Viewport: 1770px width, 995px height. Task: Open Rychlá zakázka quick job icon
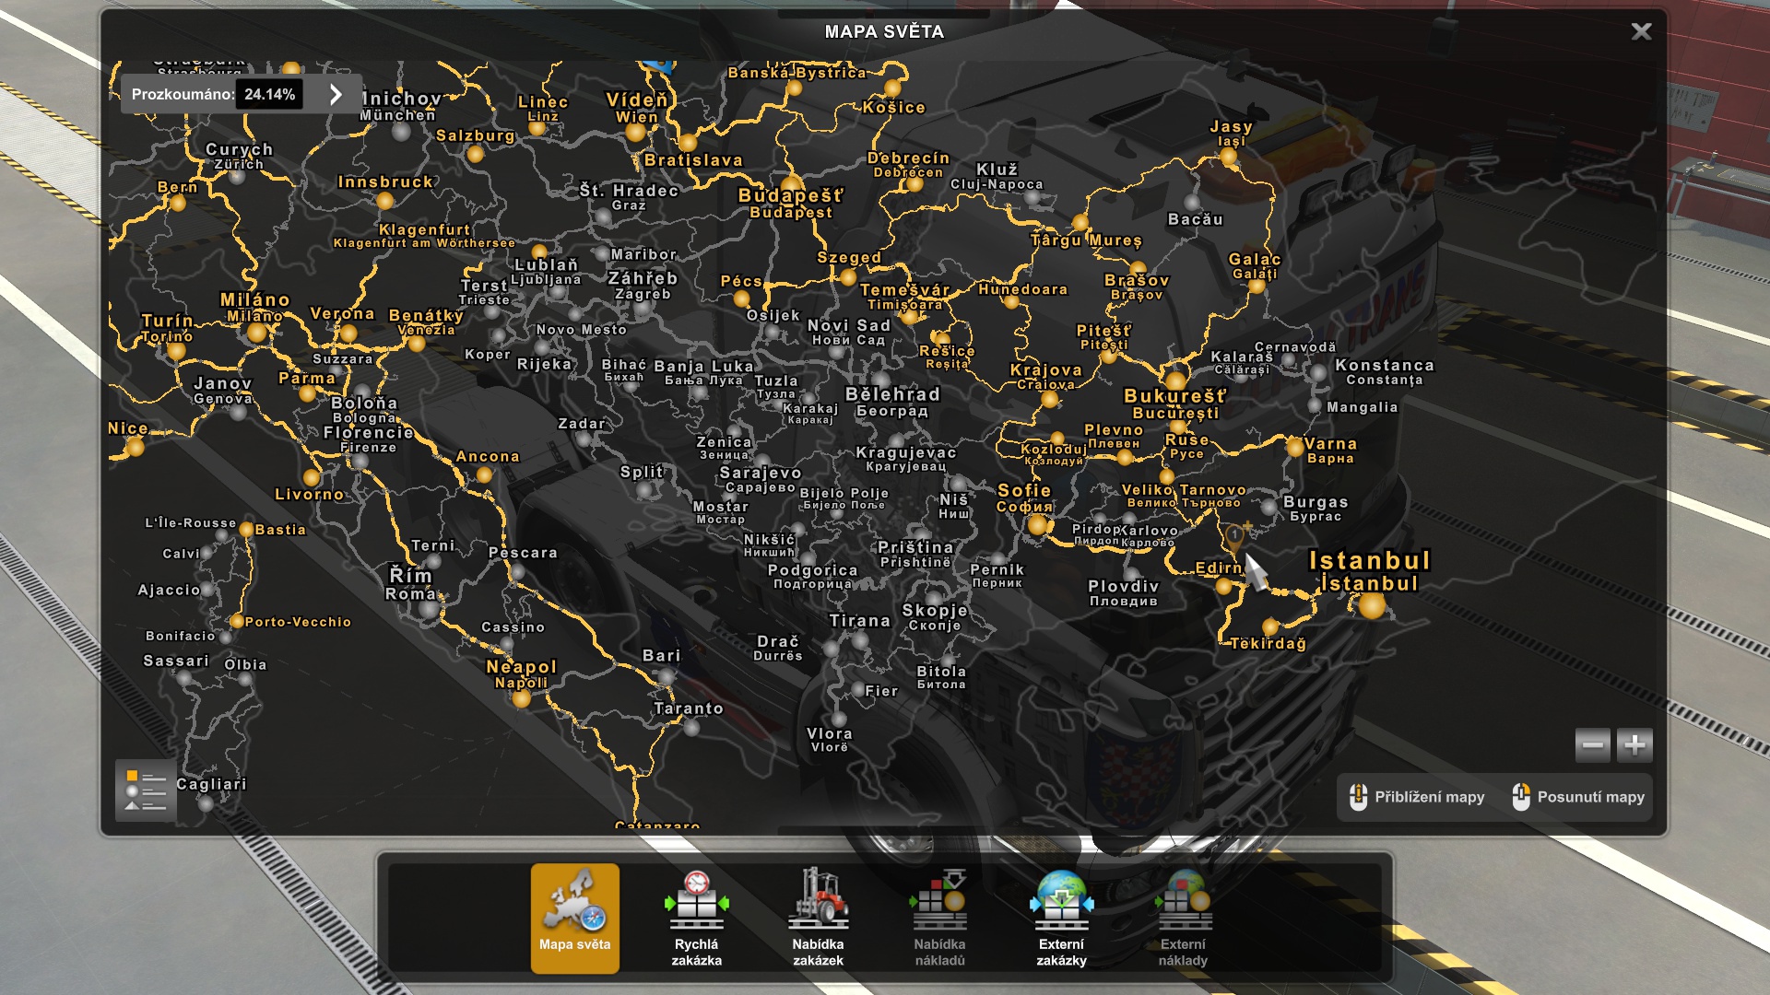[x=696, y=917]
